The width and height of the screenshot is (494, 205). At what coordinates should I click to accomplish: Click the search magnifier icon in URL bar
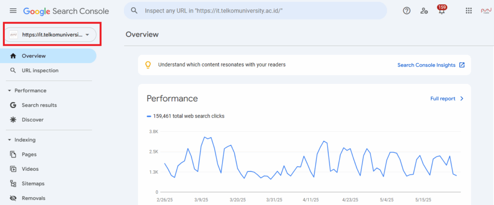tap(134, 11)
